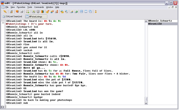Click the "gone busted indeed" message
179x110 pixels.
47,94
